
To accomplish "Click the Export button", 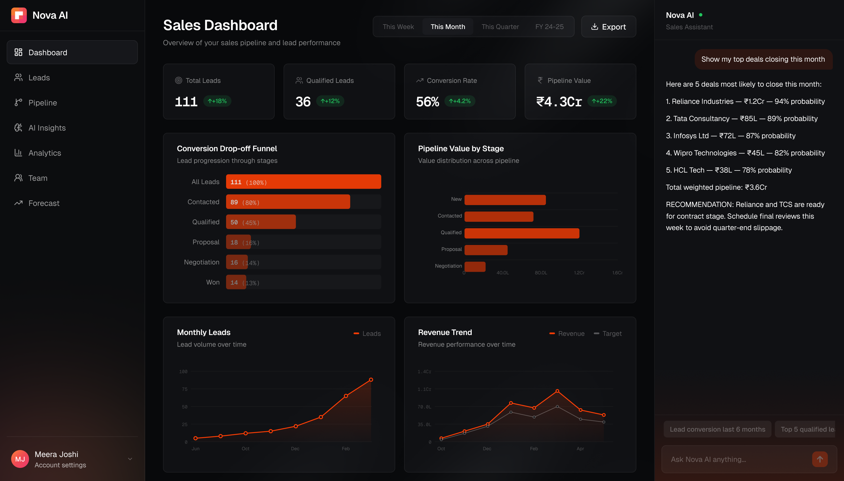I will (608, 27).
